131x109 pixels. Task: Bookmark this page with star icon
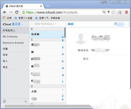coord(113,12)
